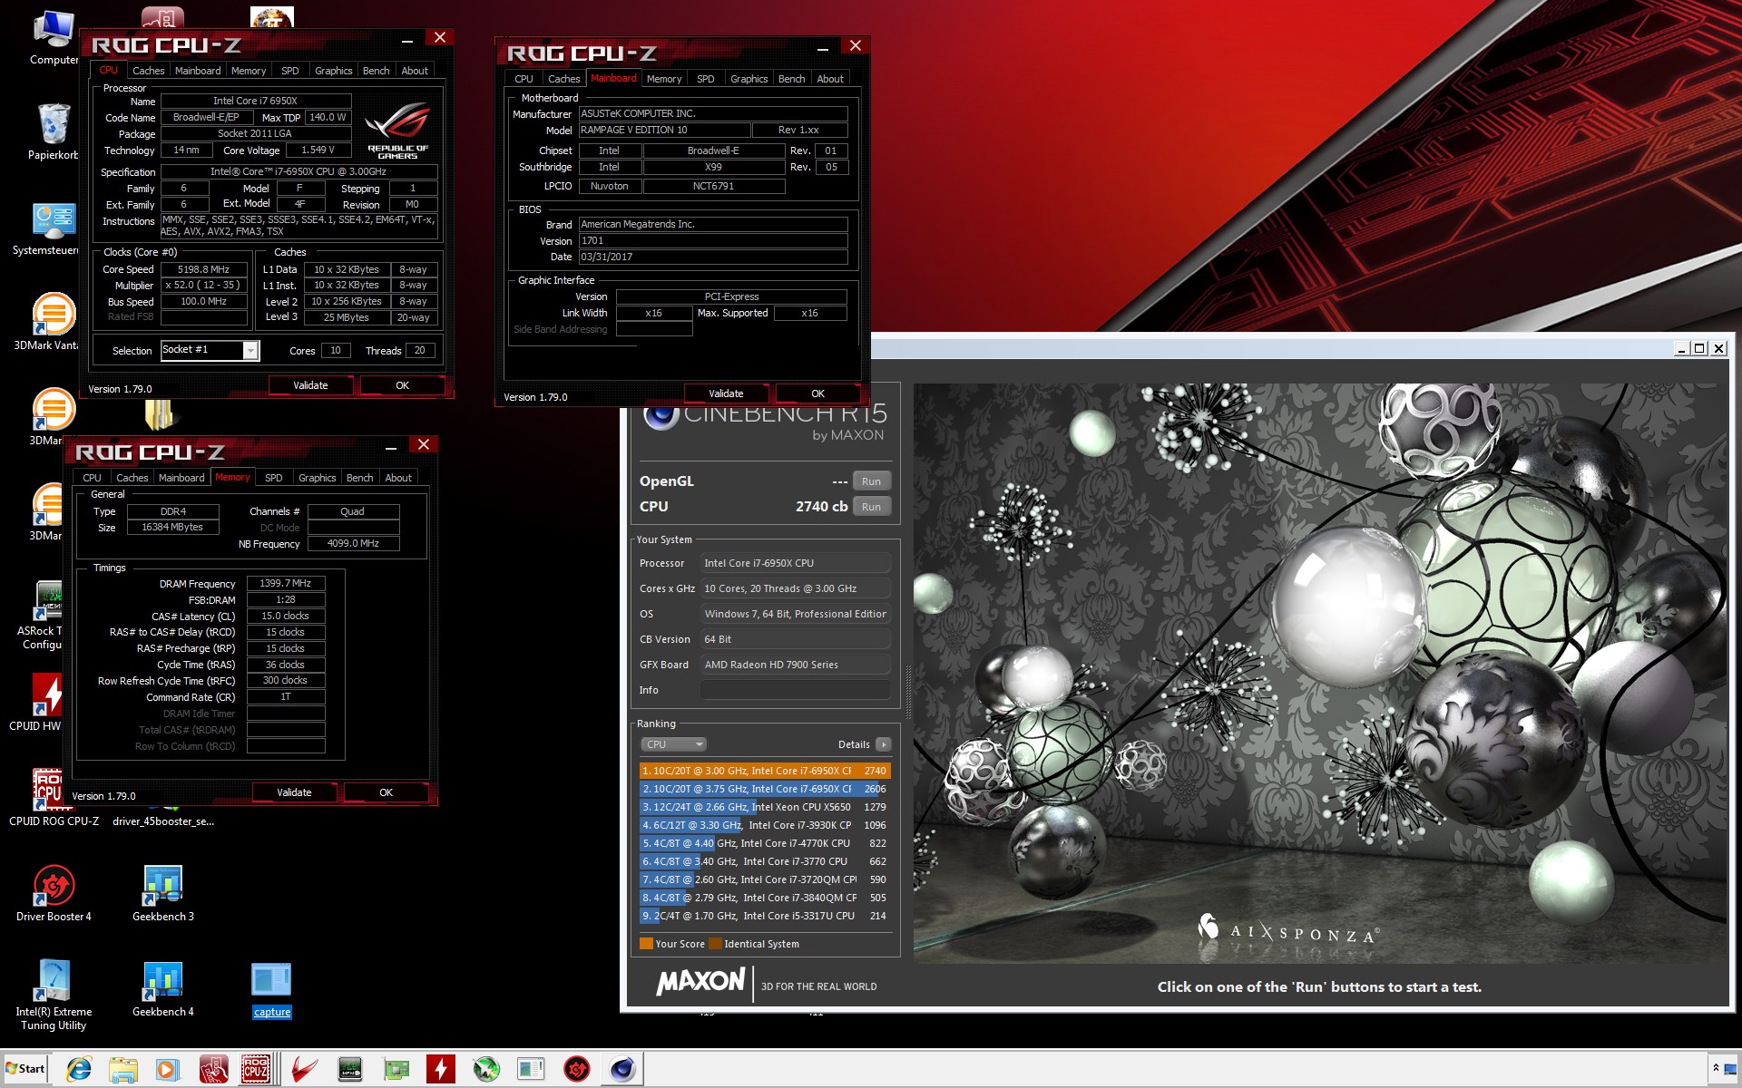Run the CPU benchmark in Cinebench
The height and width of the screenshot is (1088, 1742).
(x=871, y=507)
